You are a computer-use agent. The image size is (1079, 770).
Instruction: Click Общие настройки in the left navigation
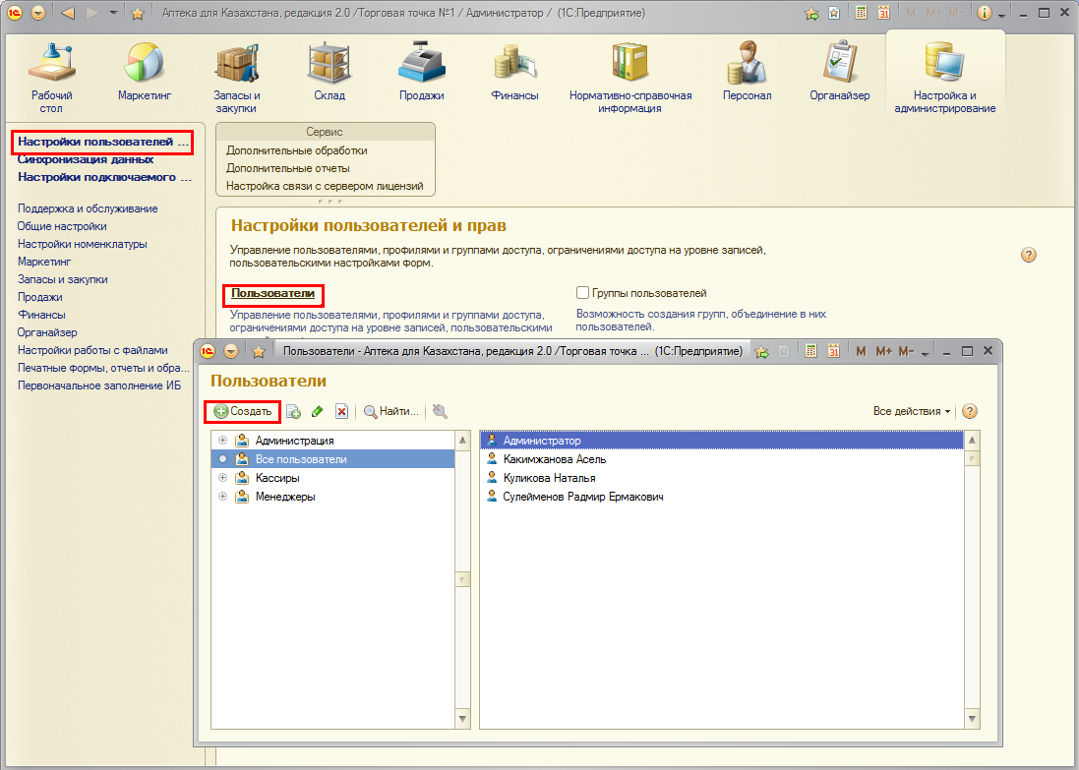click(62, 226)
